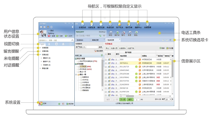Click the 导出 export button

click(x=107, y=48)
